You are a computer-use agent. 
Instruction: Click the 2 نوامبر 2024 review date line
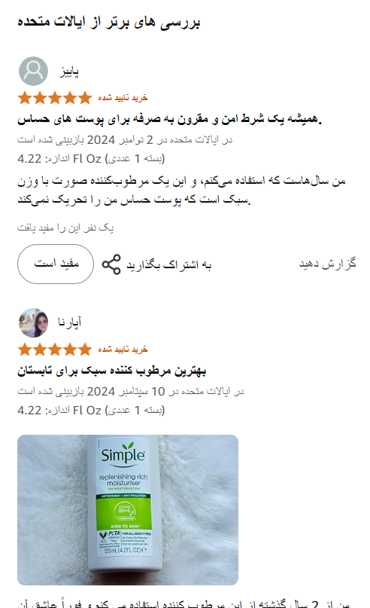pyautogui.click(x=125, y=140)
